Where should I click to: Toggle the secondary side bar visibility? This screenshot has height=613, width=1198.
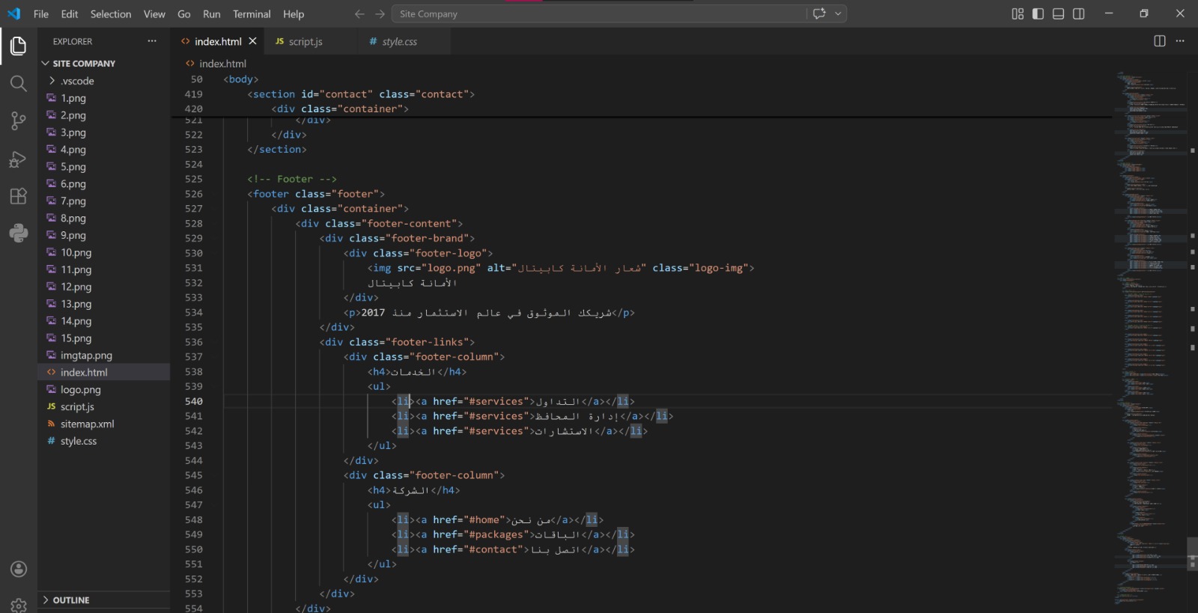tap(1078, 13)
